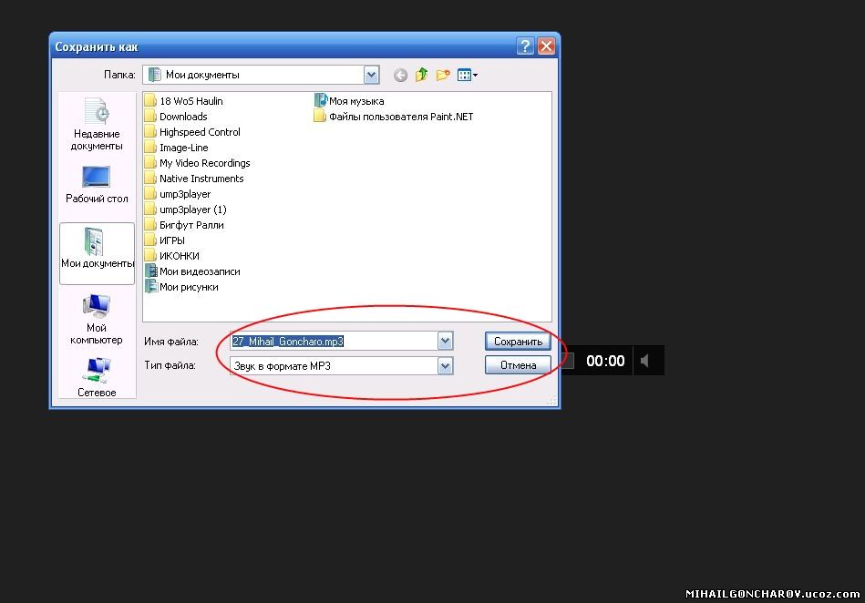Select the ump3player folder
The height and width of the screenshot is (603, 865).
click(178, 194)
